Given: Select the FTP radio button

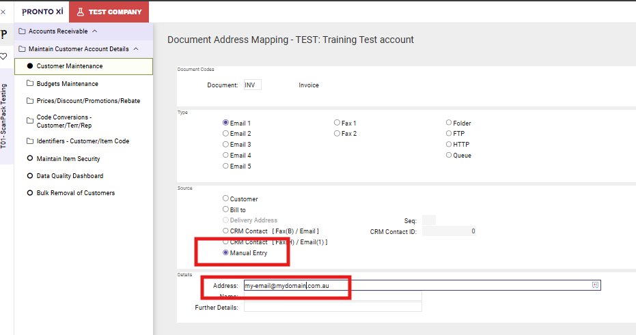Looking at the screenshot, I should pyautogui.click(x=449, y=134).
